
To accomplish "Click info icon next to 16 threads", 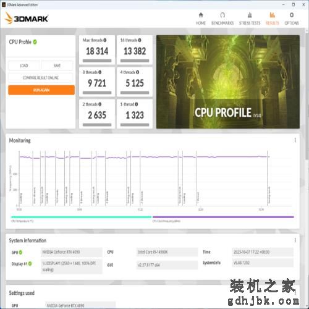I will tap(140, 40).
